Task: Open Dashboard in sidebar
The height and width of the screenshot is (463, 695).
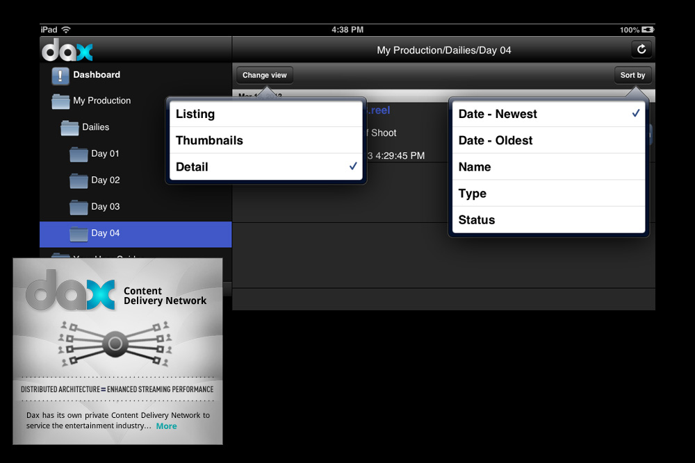Action: point(97,75)
